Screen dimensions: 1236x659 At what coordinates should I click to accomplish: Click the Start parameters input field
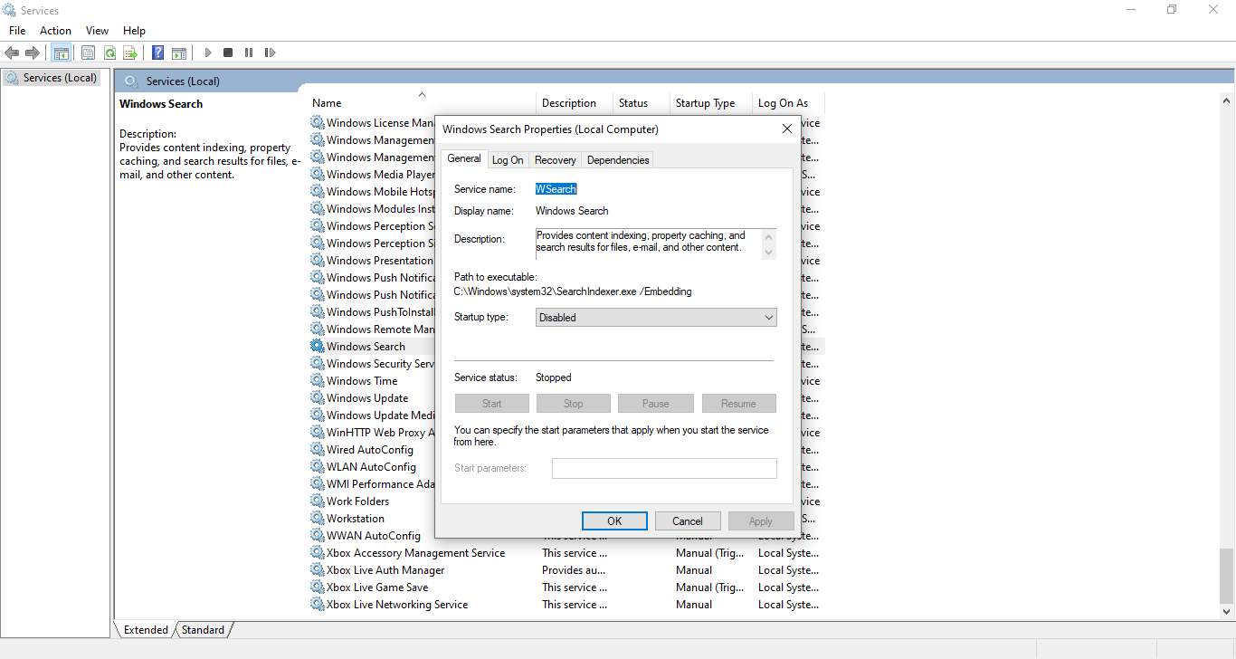pos(664,468)
